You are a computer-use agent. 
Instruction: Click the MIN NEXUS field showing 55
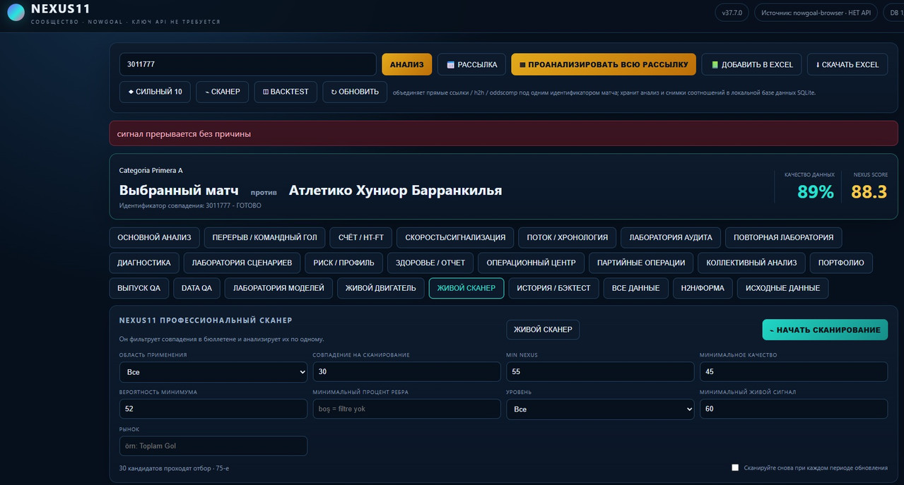pyautogui.click(x=600, y=372)
